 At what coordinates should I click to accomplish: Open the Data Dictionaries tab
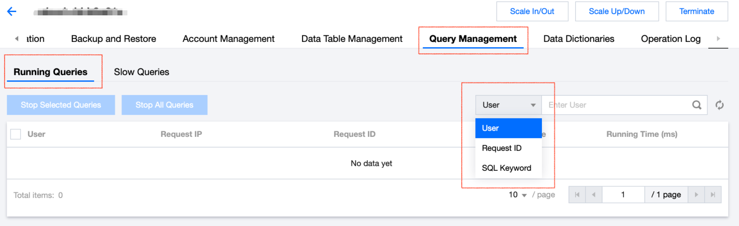[578, 39]
